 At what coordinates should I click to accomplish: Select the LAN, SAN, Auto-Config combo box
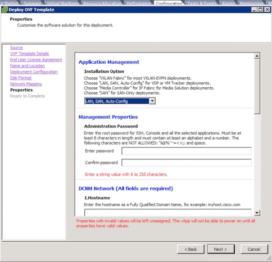tap(120, 101)
